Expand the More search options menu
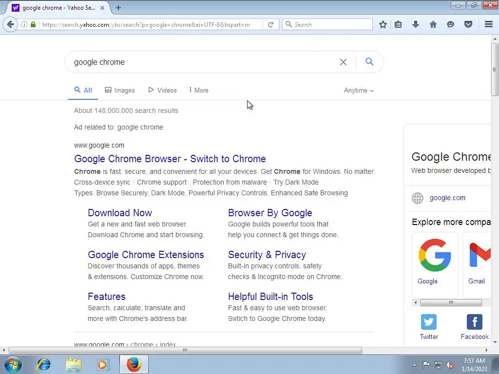 (x=199, y=90)
